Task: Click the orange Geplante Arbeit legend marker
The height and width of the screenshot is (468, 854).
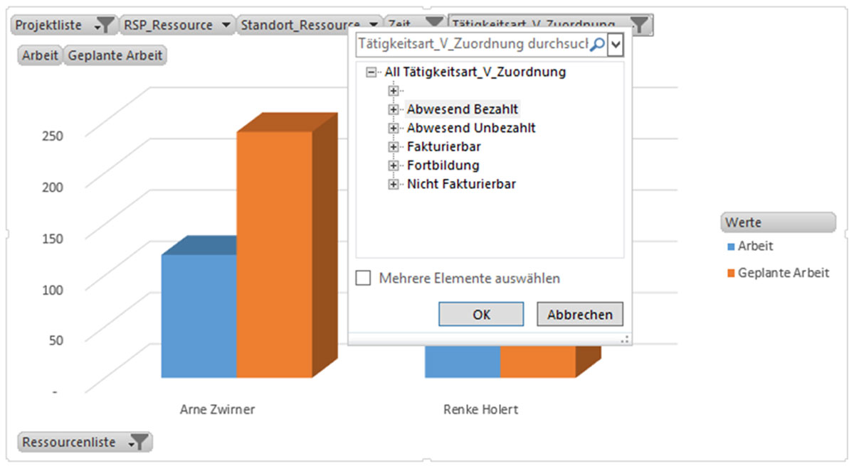Action: click(731, 273)
